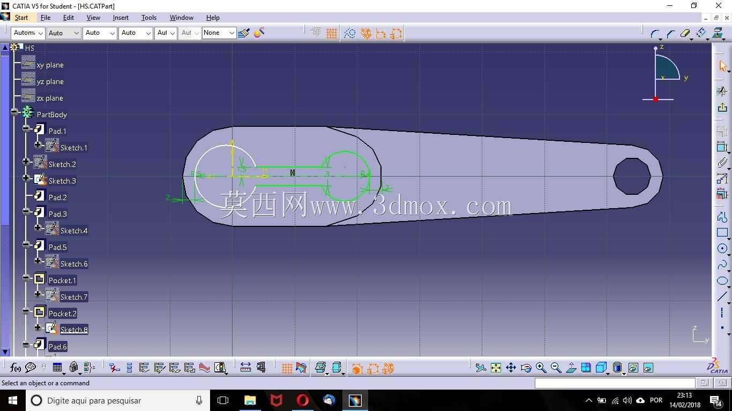Toggle the grey grid icon in top toolbar
The image size is (732, 411).
point(316,33)
